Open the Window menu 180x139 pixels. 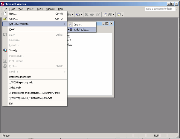pos(50,9)
